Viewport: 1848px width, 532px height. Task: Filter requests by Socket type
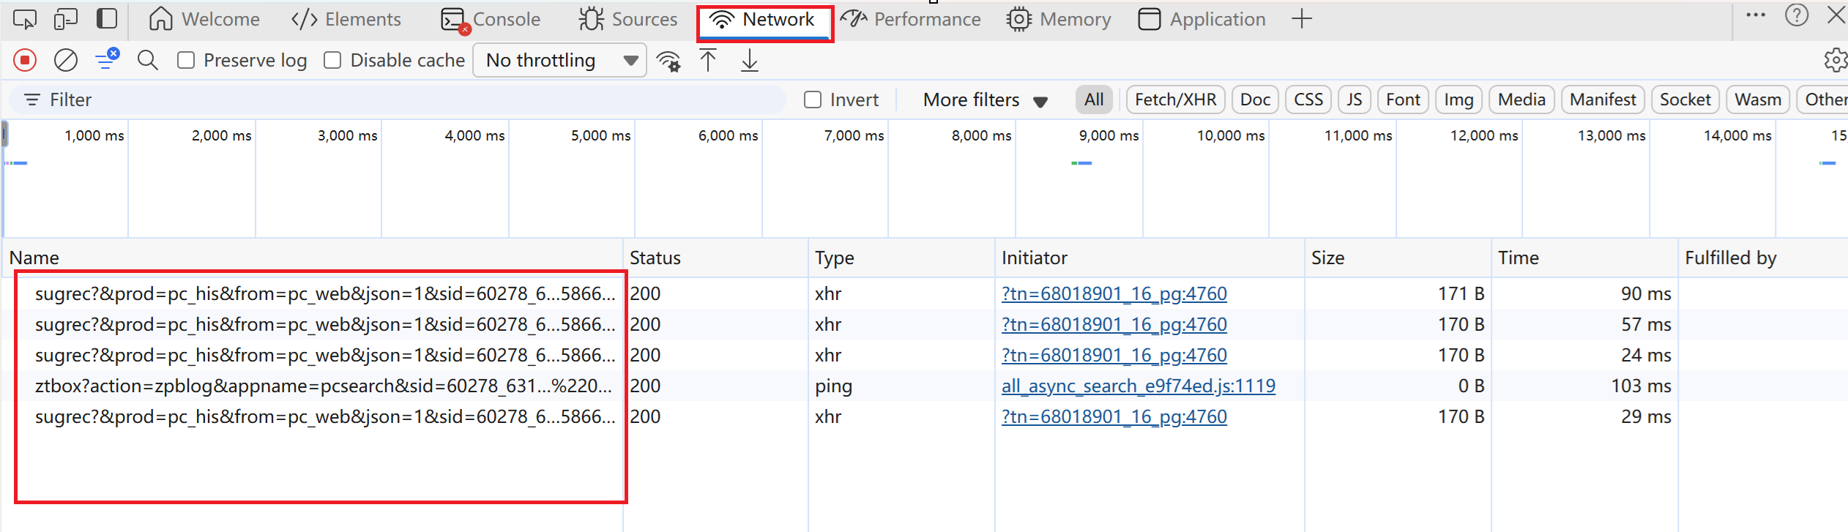coord(1685,100)
